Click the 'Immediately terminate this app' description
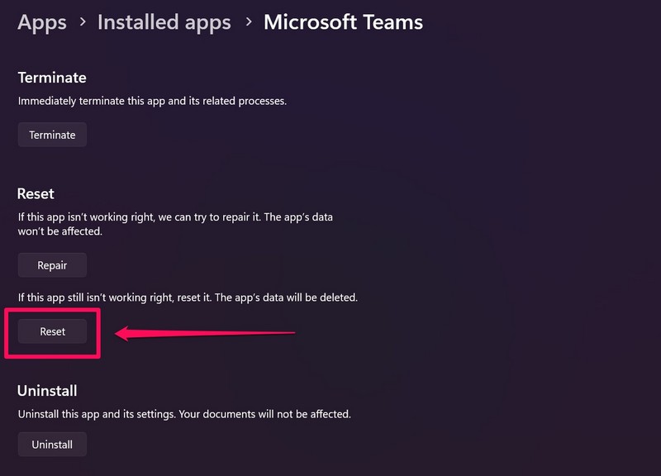This screenshot has width=661, height=476. click(x=152, y=101)
